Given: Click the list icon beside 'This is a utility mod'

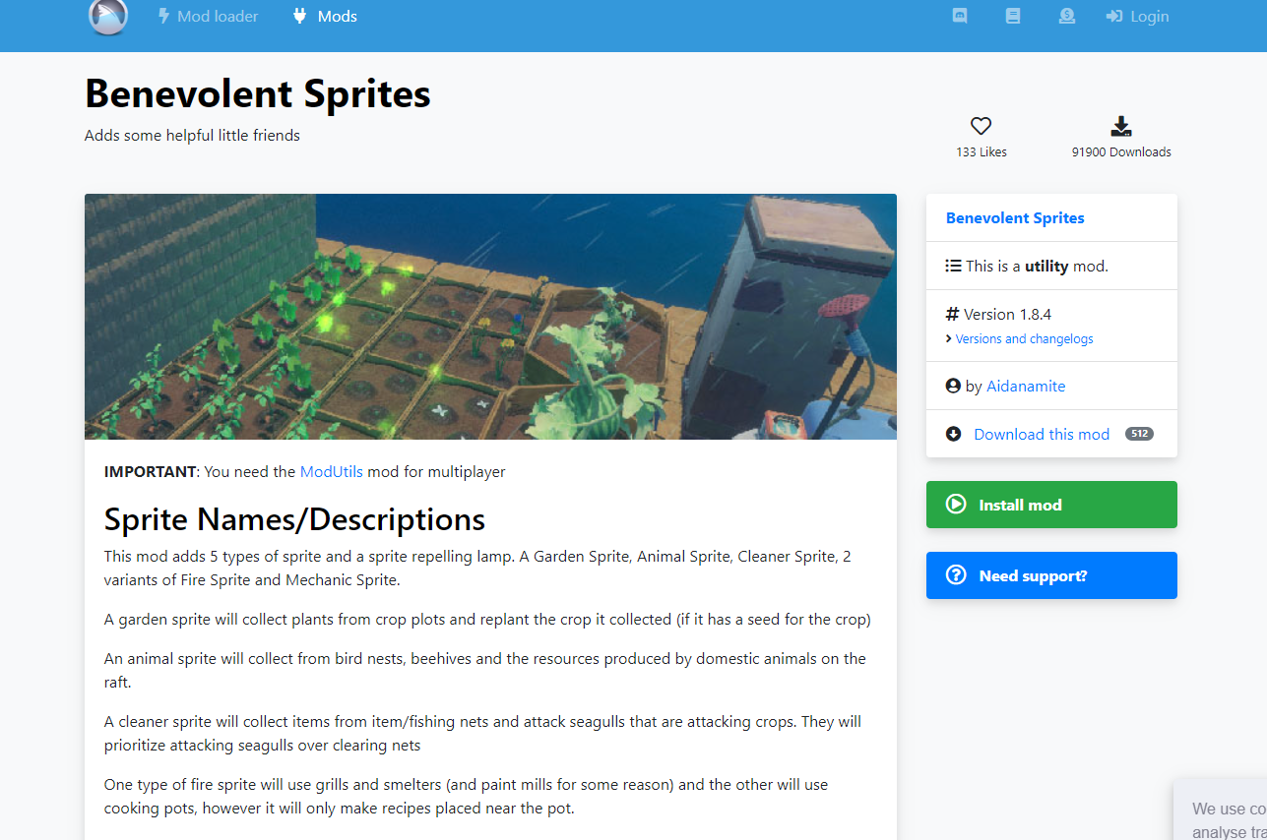Looking at the screenshot, I should [x=953, y=266].
